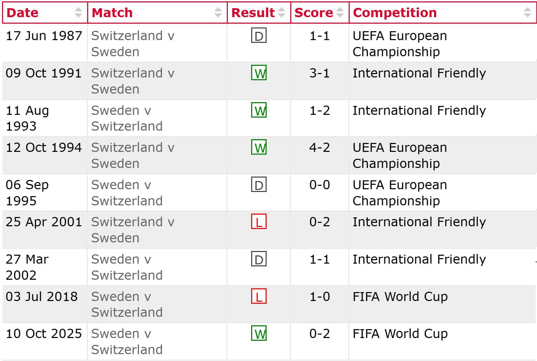Click the Result column header
Image resolution: width=537 pixels, height=361 pixels.
(253, 13)
